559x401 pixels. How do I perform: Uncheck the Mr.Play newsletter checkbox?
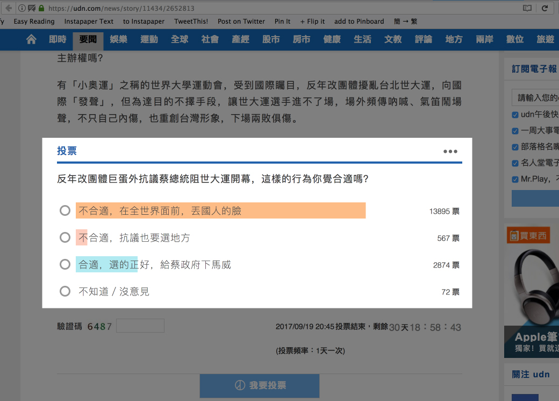(x=515, y=179)
